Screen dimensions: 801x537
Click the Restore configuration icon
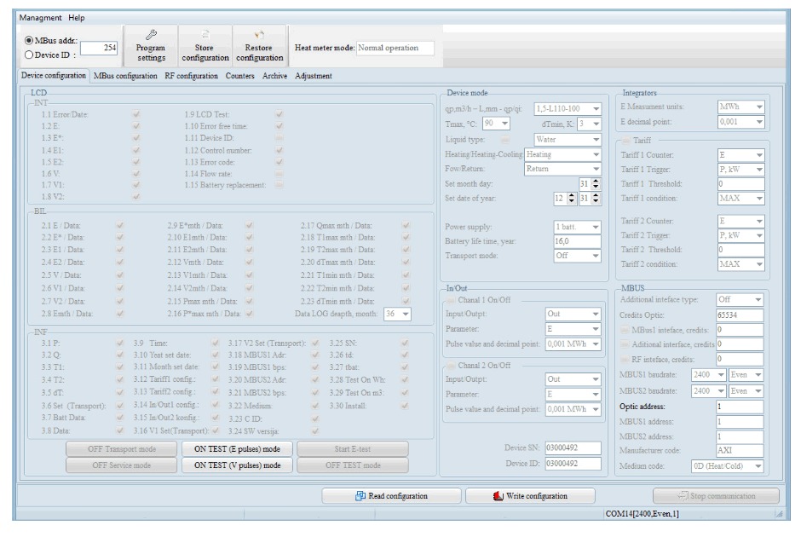pyautogui.click(x=259, y=36)
